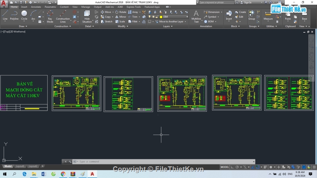317x178 pixels.
Task: Toggle ortho mode in status bar
Action: [233, 167]
